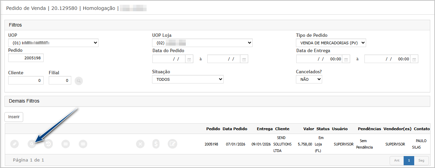
Task: Open calendar for Data do Pedido start date
Action: pyautogui.click(x=189, y=59)
